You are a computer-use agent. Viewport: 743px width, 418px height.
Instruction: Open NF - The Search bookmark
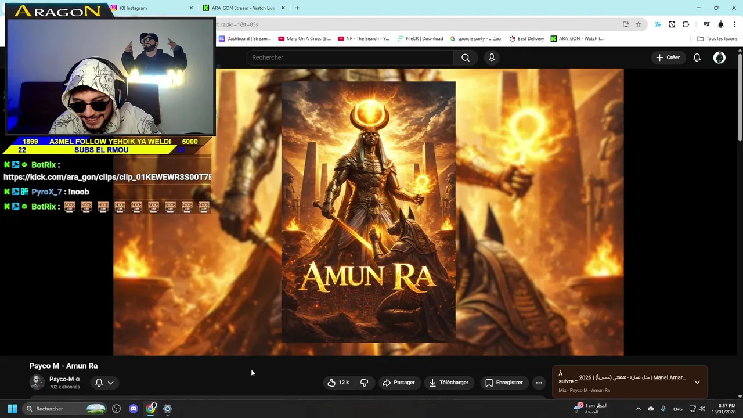click(363, 39)
